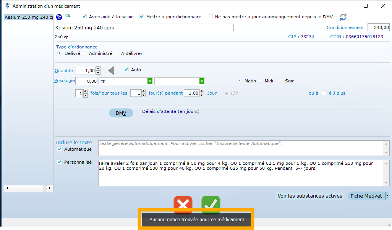This screenshot has height=230, width=392.
Task: Minimize the Administration d'un médicament window
Action: [348, 6]
